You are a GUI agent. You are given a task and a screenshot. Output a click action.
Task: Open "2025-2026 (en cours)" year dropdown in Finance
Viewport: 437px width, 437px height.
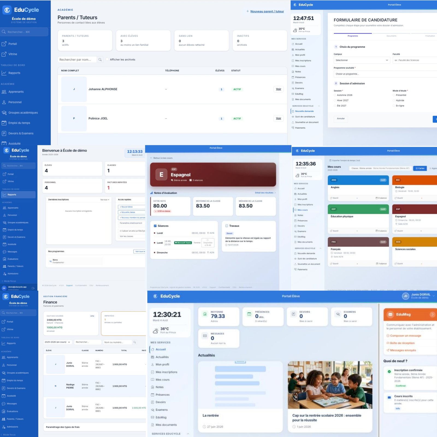point(57,342)
